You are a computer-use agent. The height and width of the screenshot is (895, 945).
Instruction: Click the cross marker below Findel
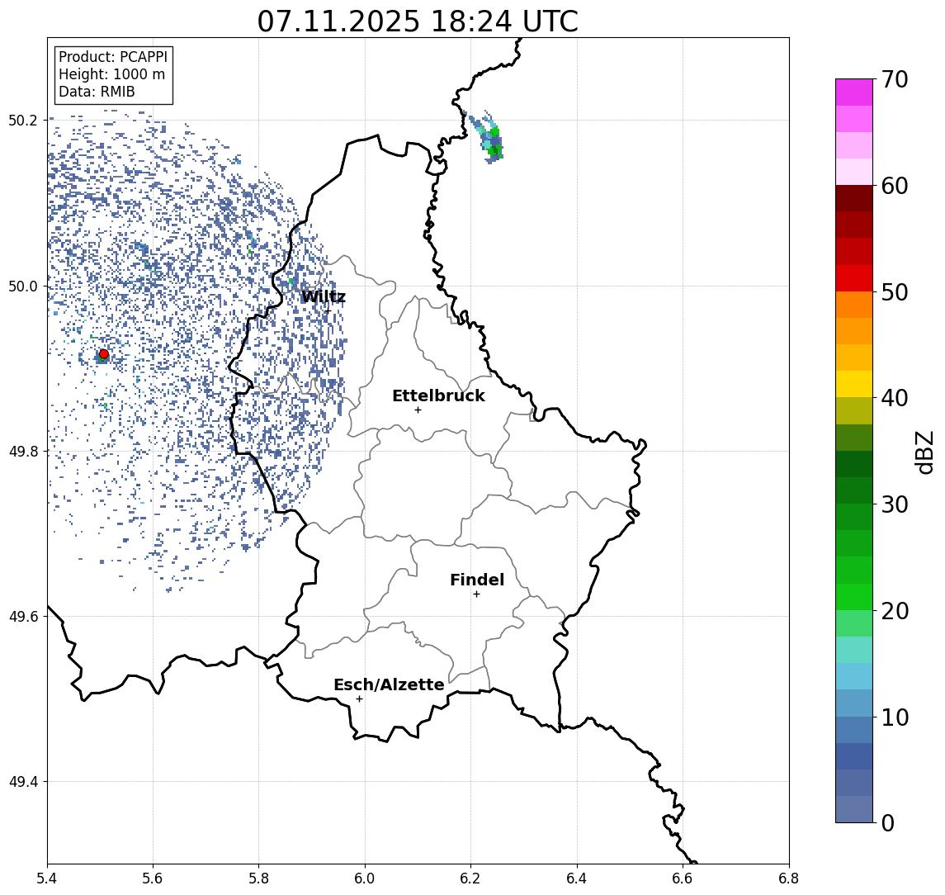pos(476,594)
